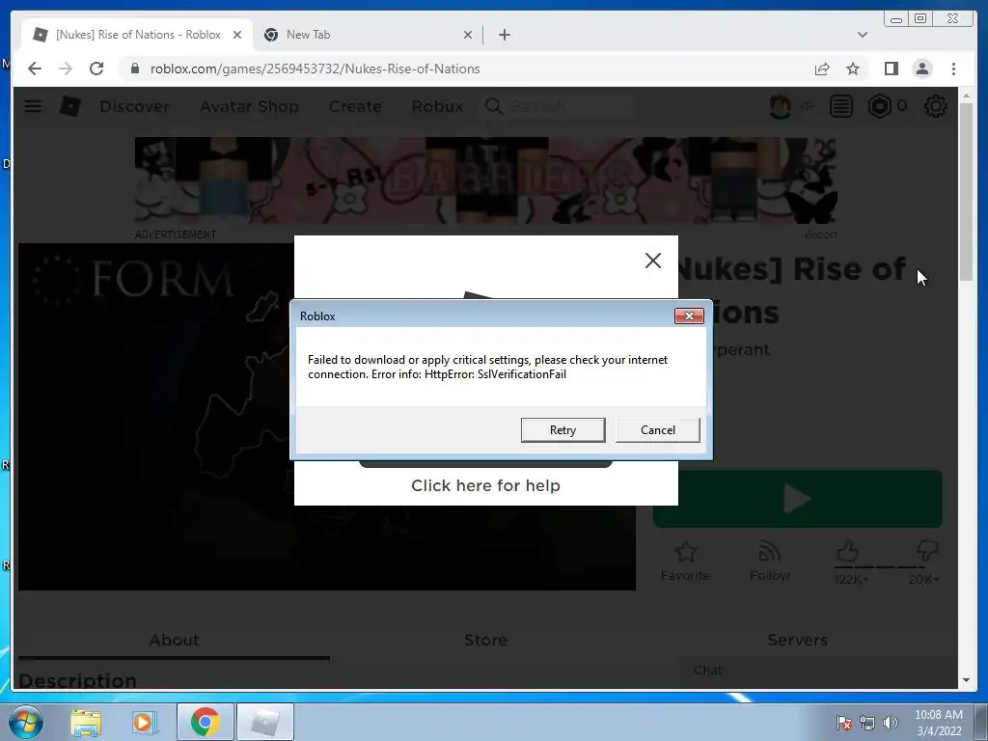
Task: Open the 'Click here for help' link
Action: coord(485,485)
